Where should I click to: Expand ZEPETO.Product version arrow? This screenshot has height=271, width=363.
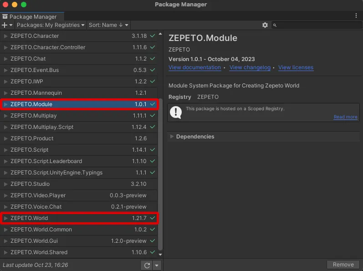point(6,138)
